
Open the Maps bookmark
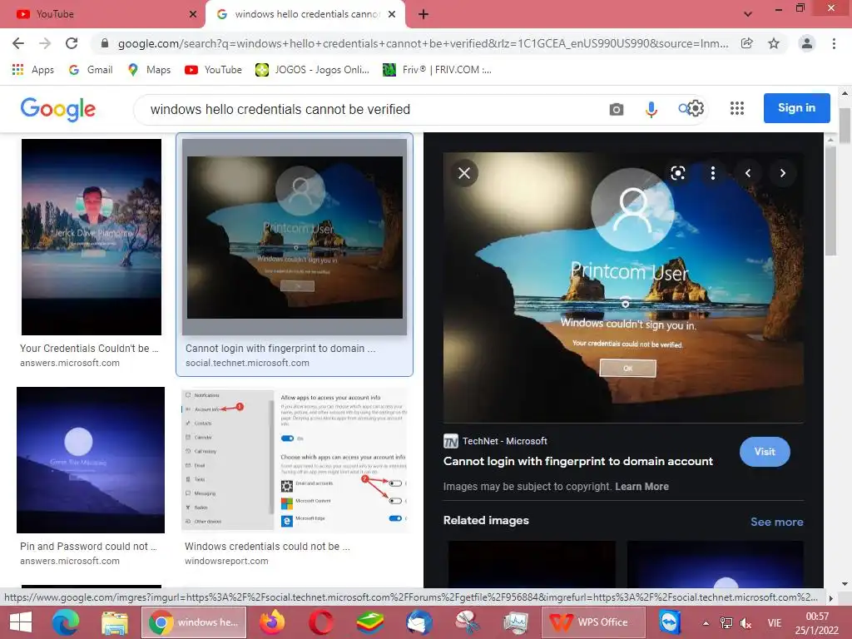tap(150, 70)
